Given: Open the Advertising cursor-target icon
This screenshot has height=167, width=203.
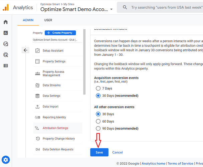Looking at the screenshot, I should tap(6, 55).
